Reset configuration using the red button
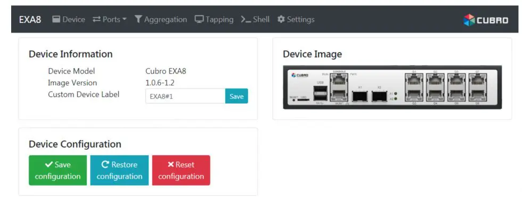The image size is (522, 208). point(181,170)
